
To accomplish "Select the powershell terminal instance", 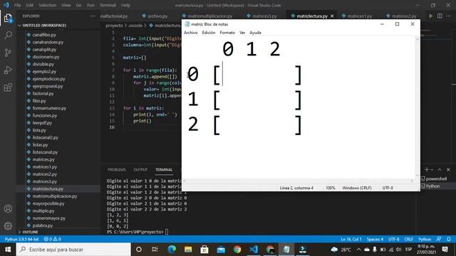I will (434, 178).
